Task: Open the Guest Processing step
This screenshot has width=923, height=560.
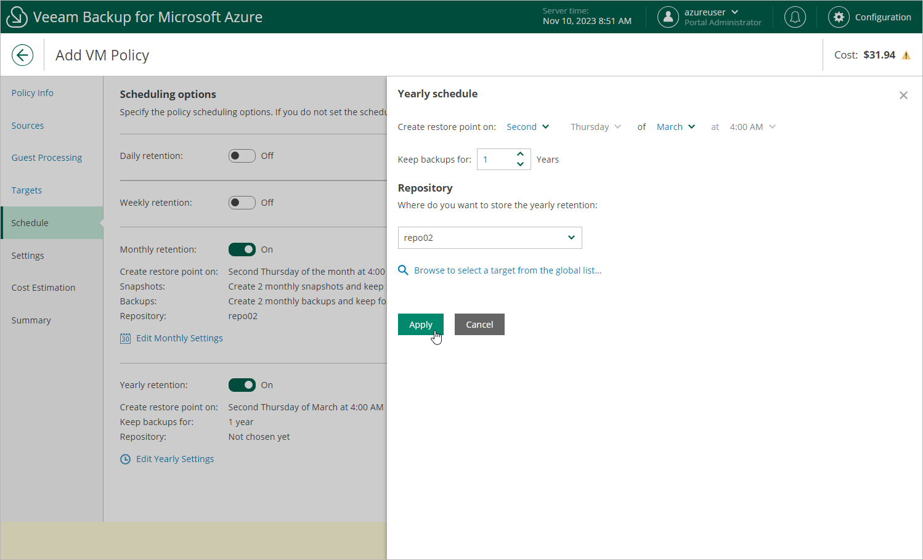Action: coord(47,158)
